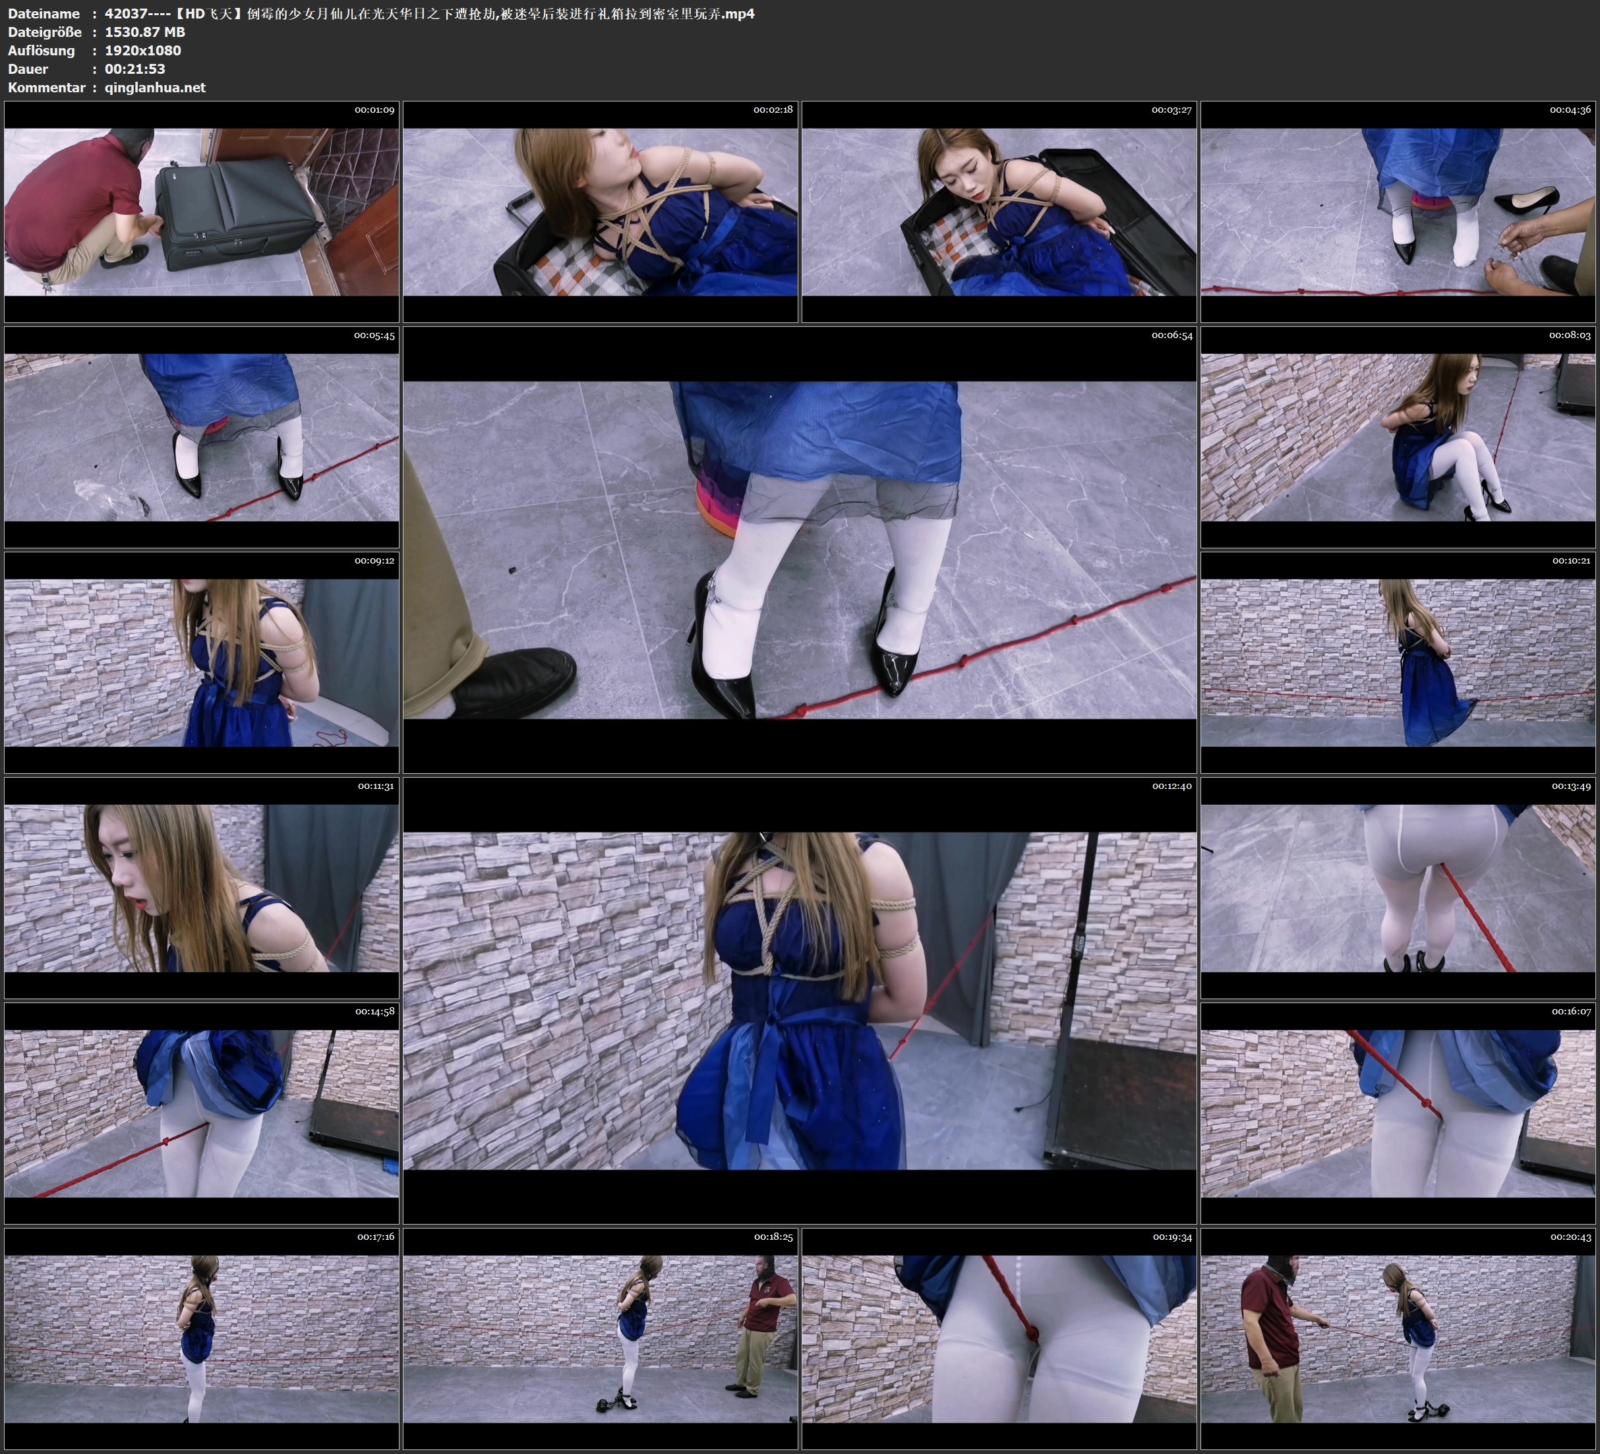Viewport: 1600px width, 1454px height.
Task: Click the .mp4 filename in the header
Action: [429, 13]
